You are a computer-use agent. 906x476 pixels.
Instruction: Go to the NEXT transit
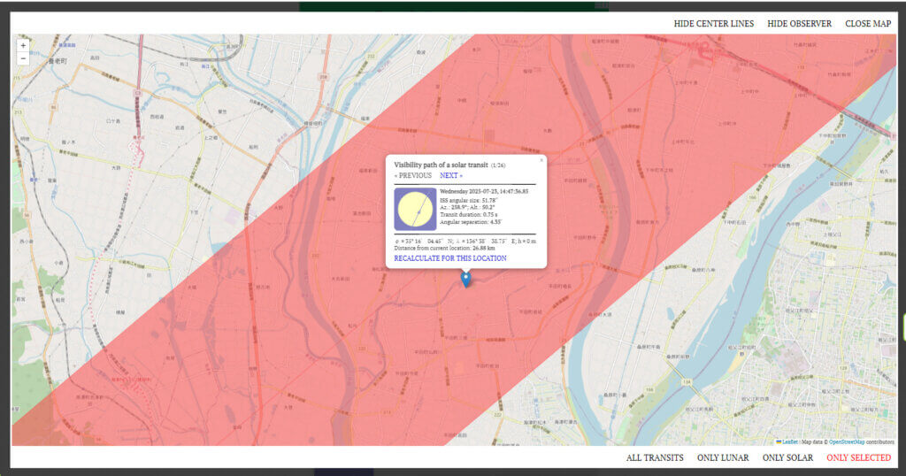click(x=451, y=175)
